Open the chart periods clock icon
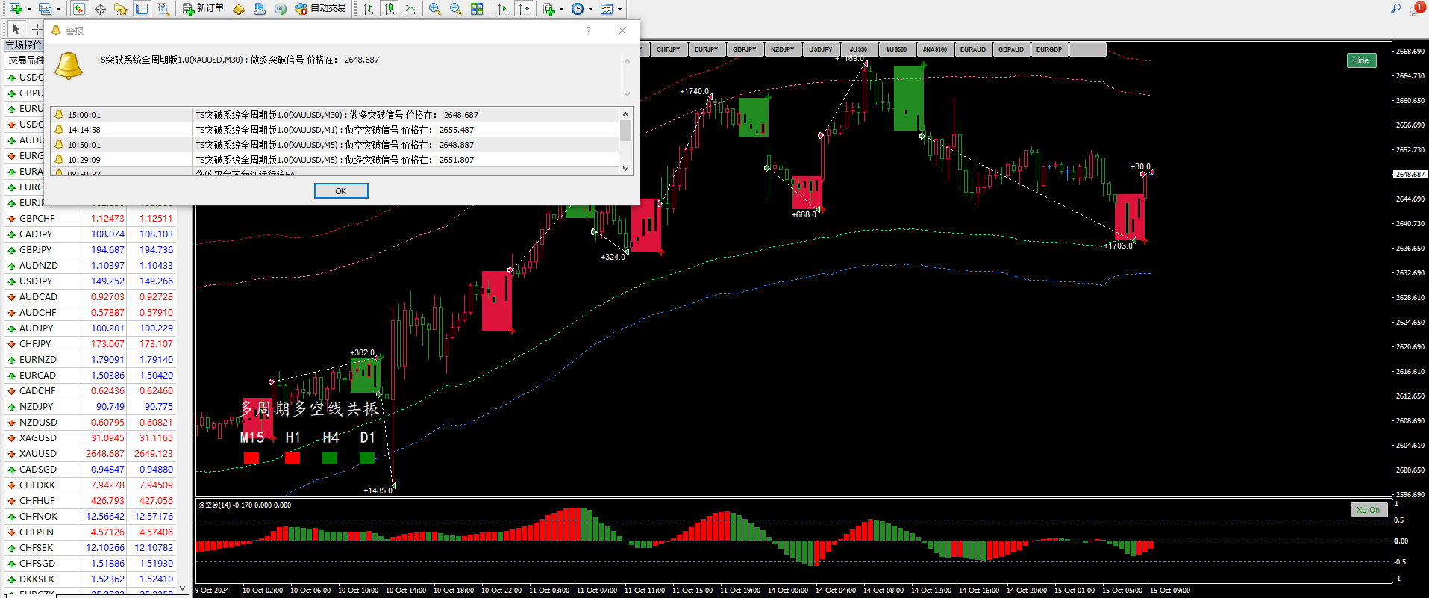Screen dimensions: 1429x598 578,9
